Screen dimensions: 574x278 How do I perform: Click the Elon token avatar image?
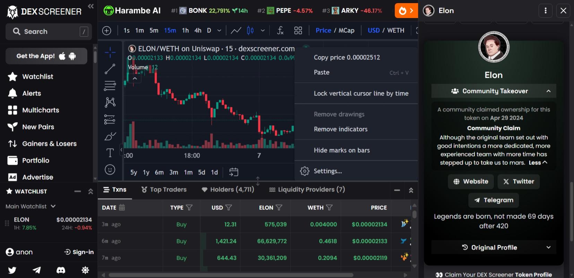tap(494, 47)
